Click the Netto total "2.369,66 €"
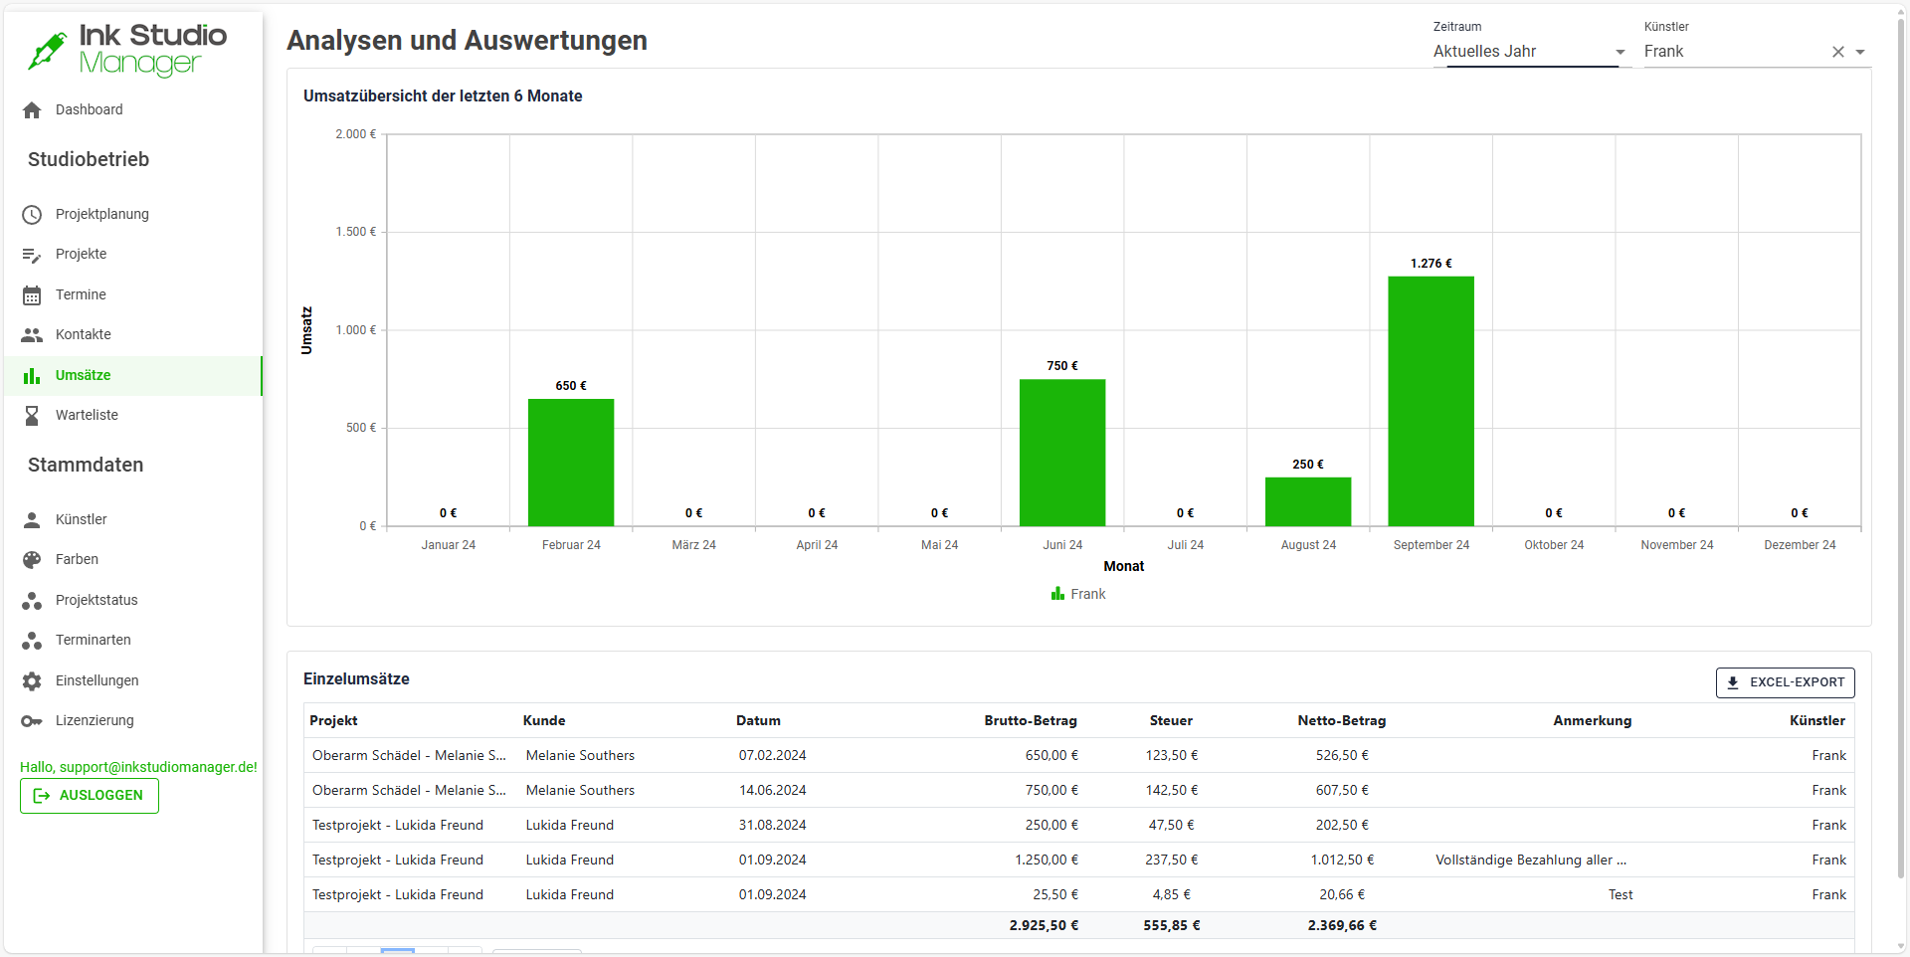Viewport: 1910px width, 957px height. tap(1342, 926)
